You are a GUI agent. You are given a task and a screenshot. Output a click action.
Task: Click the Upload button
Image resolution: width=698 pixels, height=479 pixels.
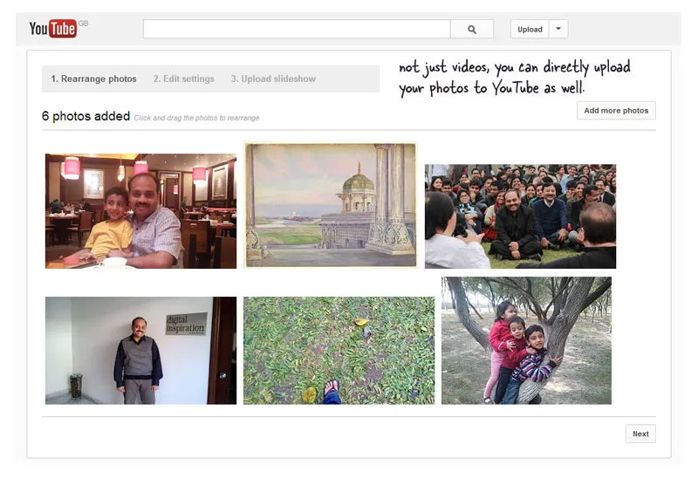coord(530,30)
